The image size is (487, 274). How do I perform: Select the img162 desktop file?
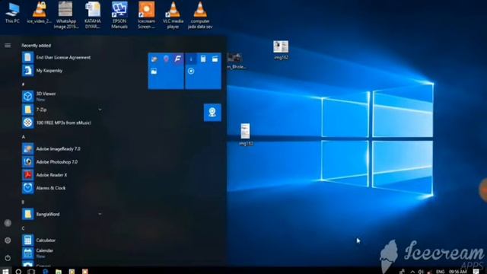pos(281,49)
